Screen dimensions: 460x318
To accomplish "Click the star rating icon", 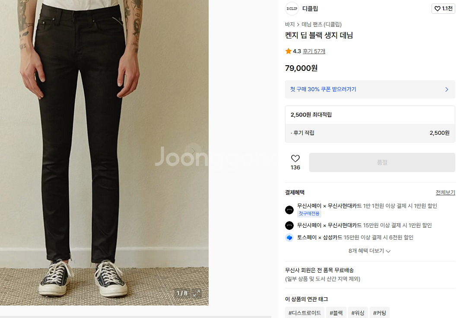I will [x=288, y=51].
